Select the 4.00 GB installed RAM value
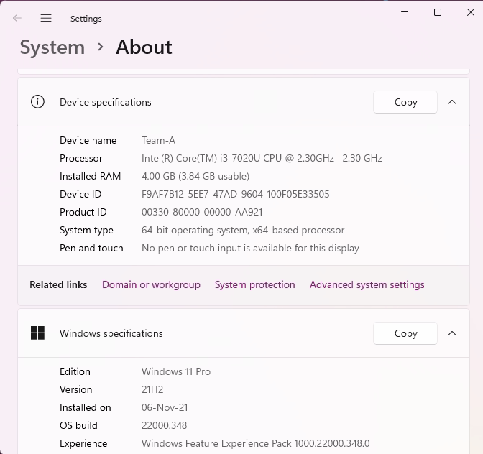The image size is (483, 454). click(x=195, y=176)
